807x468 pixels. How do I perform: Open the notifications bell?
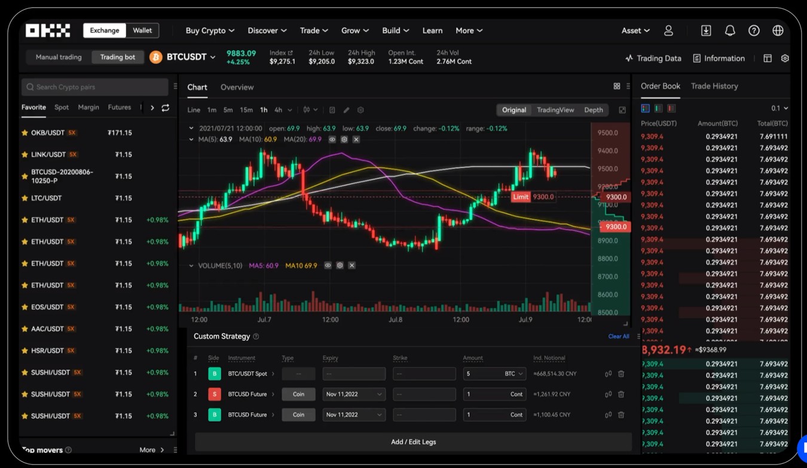coord(730,31)
